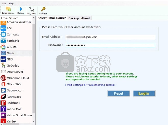This screenshot has width=168, height=125.
Task: Choose the IMAP Server envelope icon
Action: (x=3, y=72)
